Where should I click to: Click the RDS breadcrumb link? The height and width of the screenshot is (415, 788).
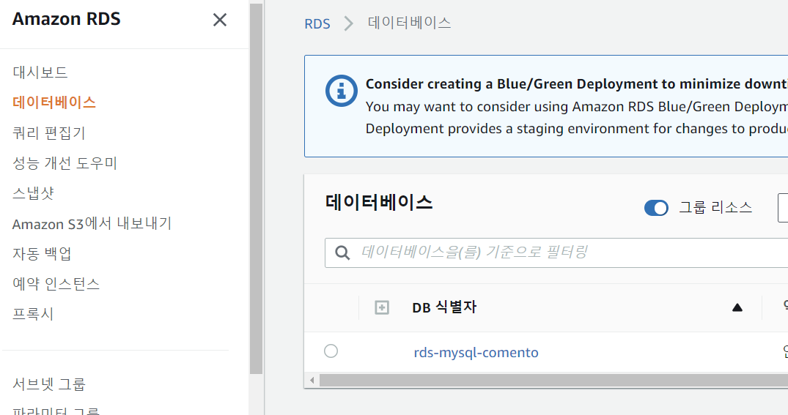(317, 23)
